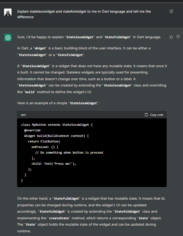The width and height of the screenshot is (183, 236).
Task: Click the user profile avatar
Action: (x=8, y=12)
